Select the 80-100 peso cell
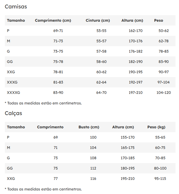This screenshot has width=179, height=194. click(160, 168)
